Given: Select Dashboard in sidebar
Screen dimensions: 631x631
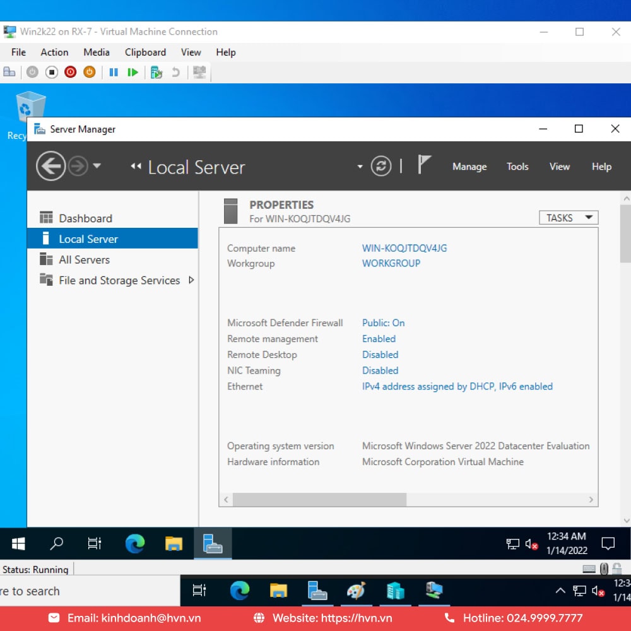Looking at the screenshot, I should pos(112,218).
